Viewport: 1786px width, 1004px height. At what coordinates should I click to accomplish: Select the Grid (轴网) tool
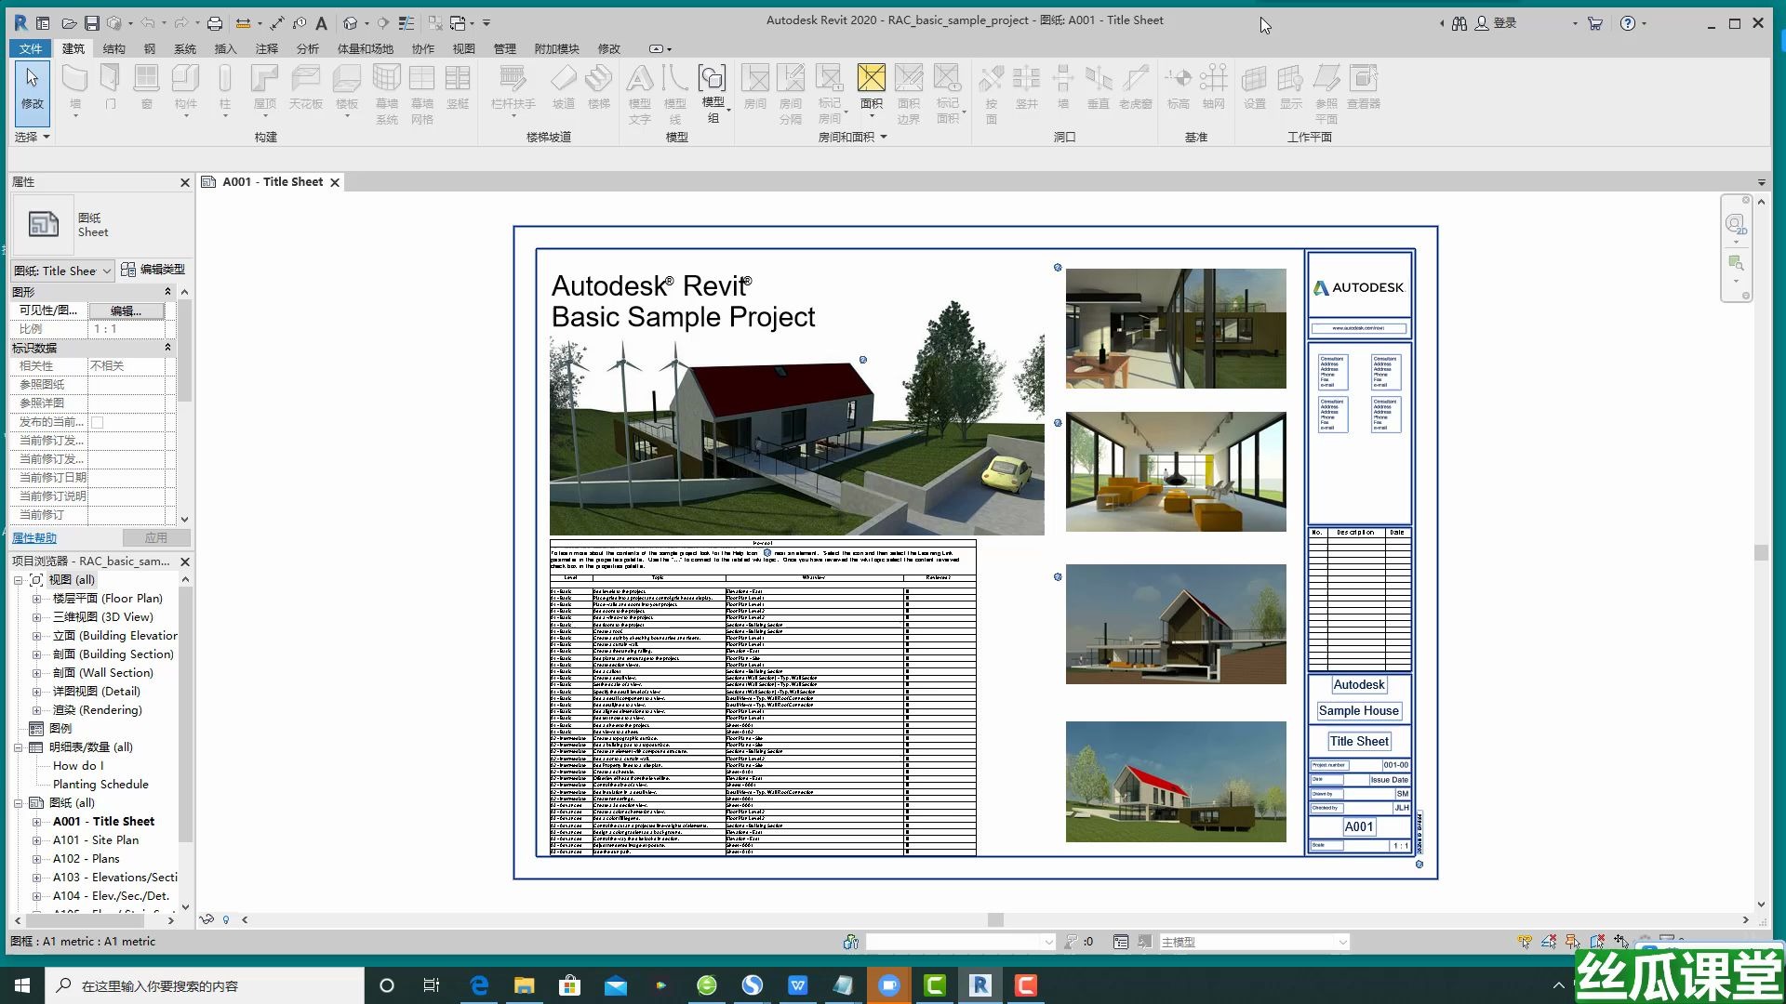1214,88
